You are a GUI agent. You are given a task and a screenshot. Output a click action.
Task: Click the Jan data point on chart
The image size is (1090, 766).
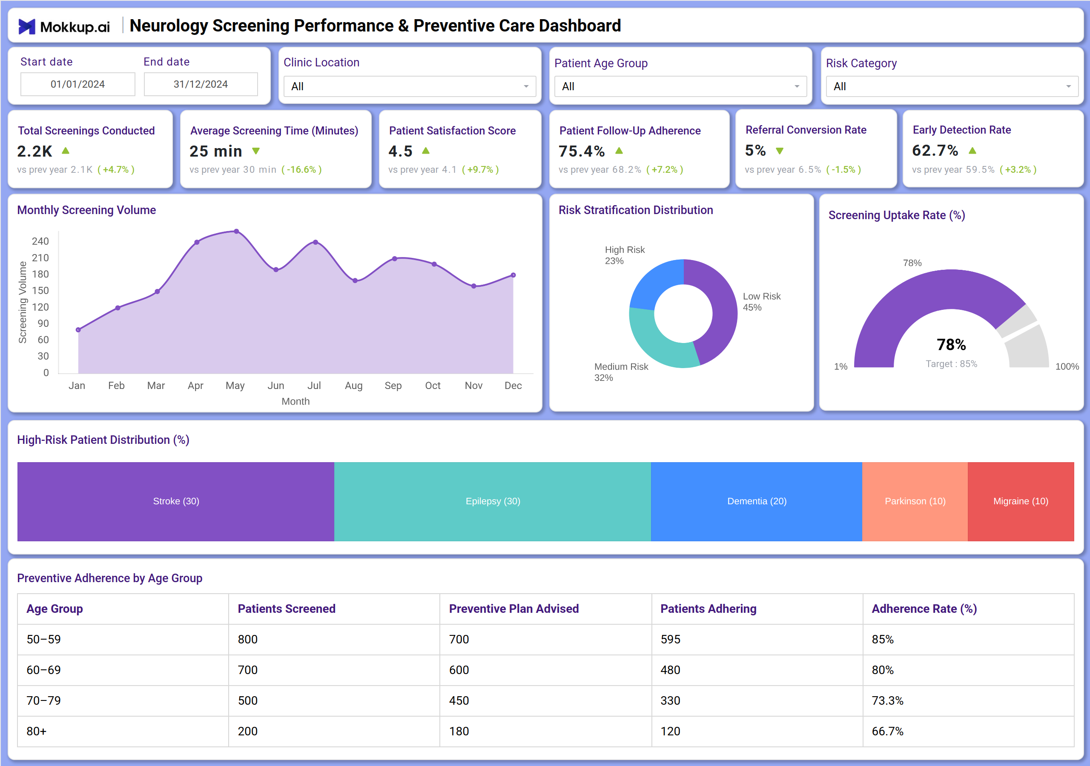pos(78,330)
